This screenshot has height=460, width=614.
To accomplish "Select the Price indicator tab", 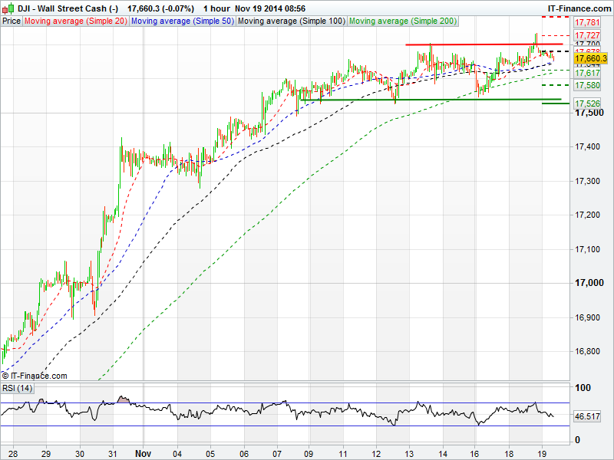I will click(x=12, y=21).
